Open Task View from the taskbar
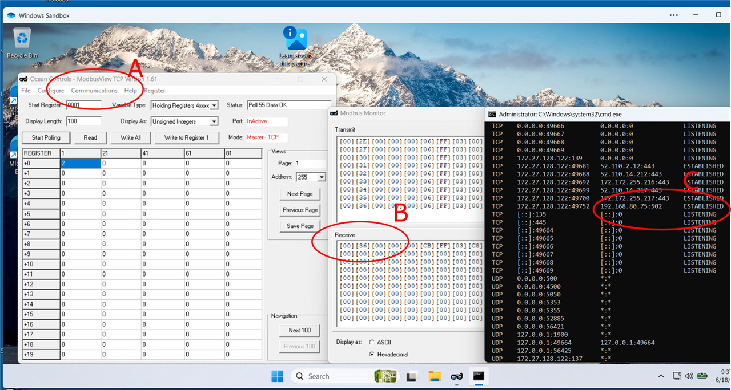The image size is (731, 390). pyautogui.click(x=410, y=376)
